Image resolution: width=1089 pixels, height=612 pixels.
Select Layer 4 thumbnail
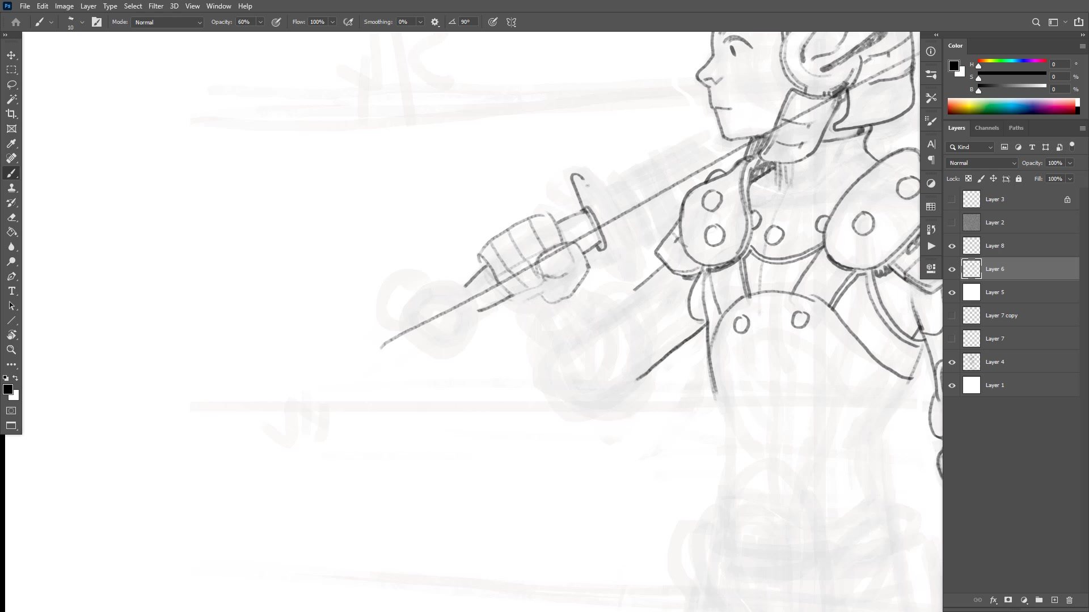point(972,362)
